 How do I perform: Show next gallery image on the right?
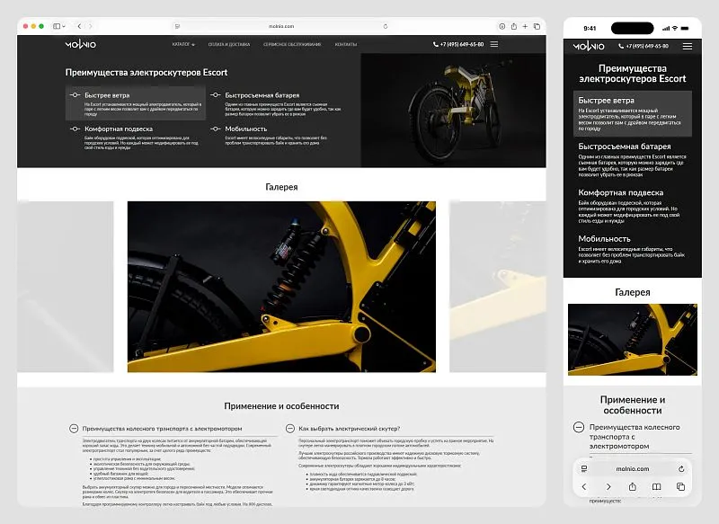(498, 287)
